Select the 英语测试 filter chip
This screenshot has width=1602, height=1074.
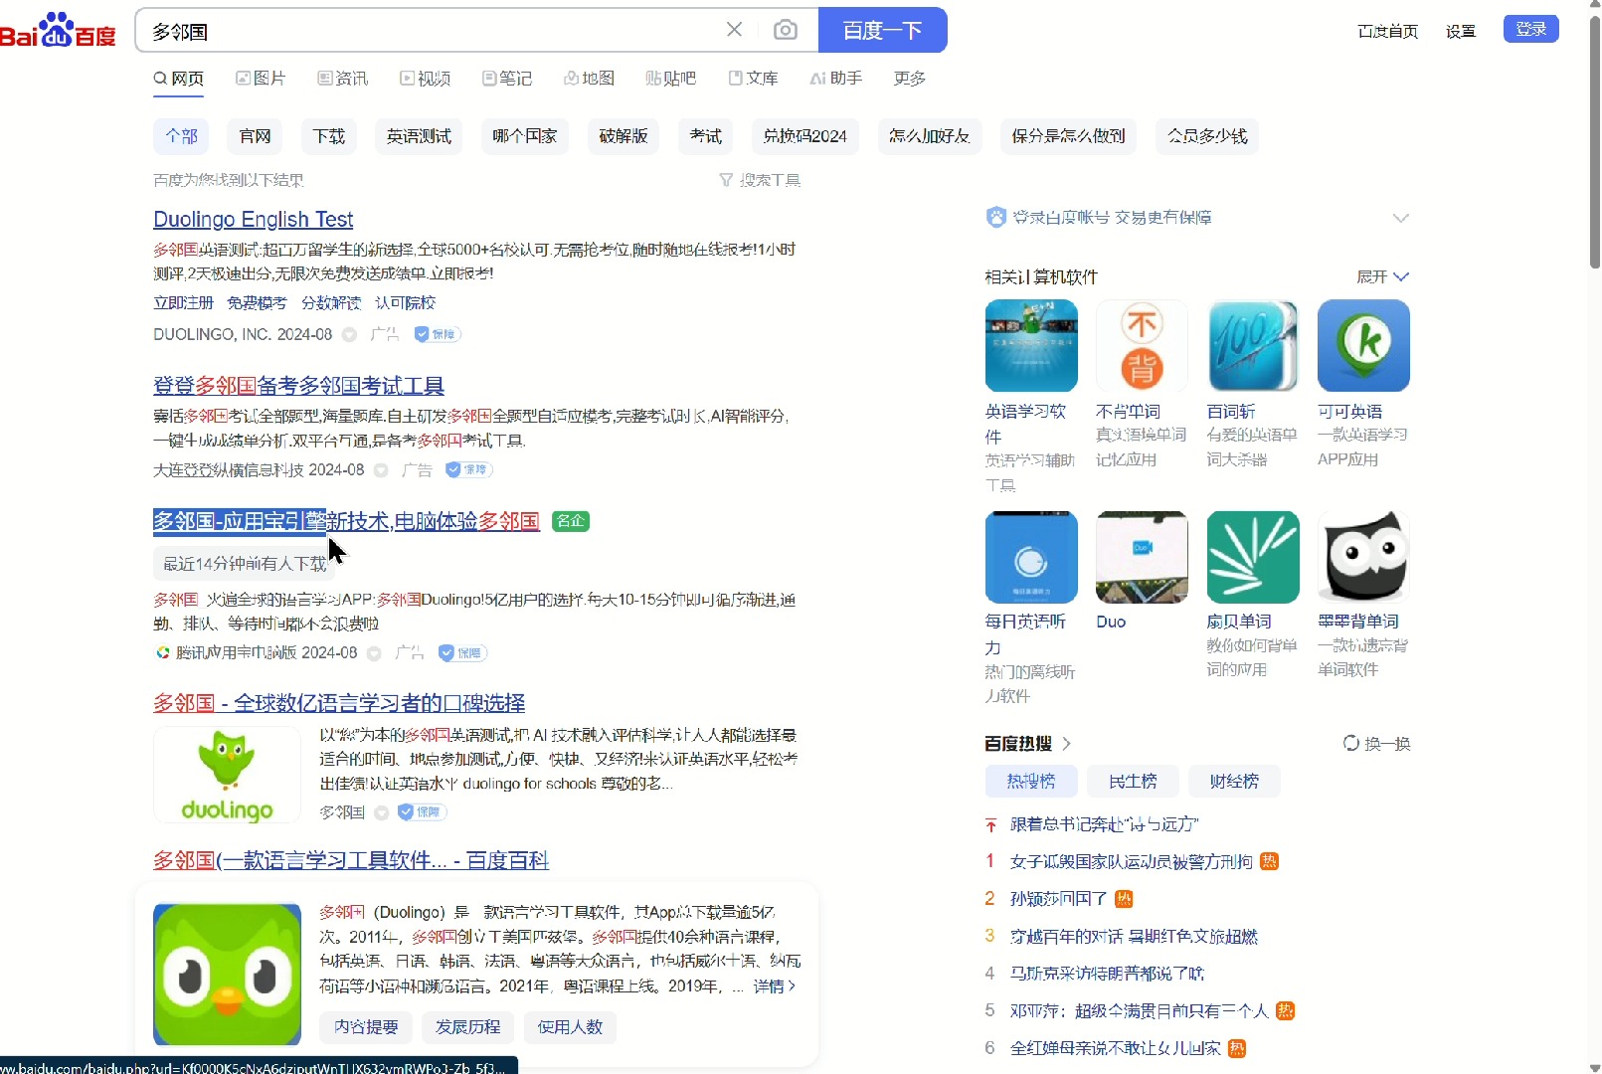pos(420,136)
